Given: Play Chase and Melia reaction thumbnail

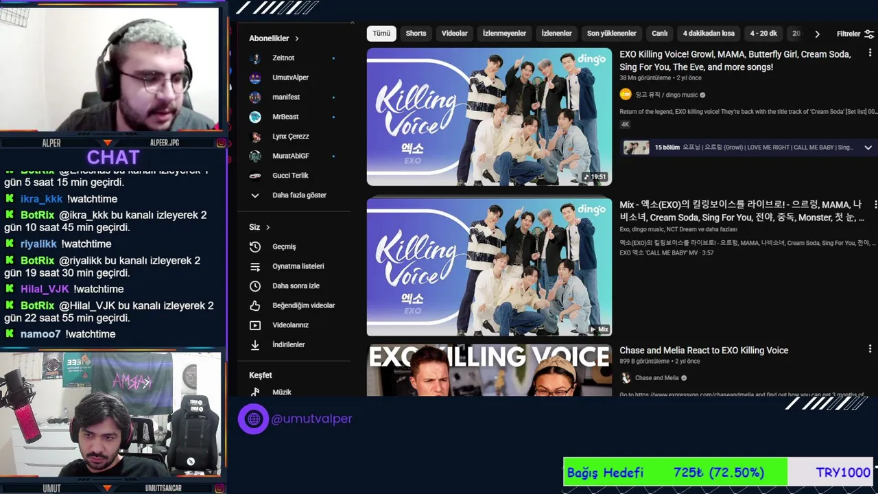Looking at the screenshot, I should 489,370.
